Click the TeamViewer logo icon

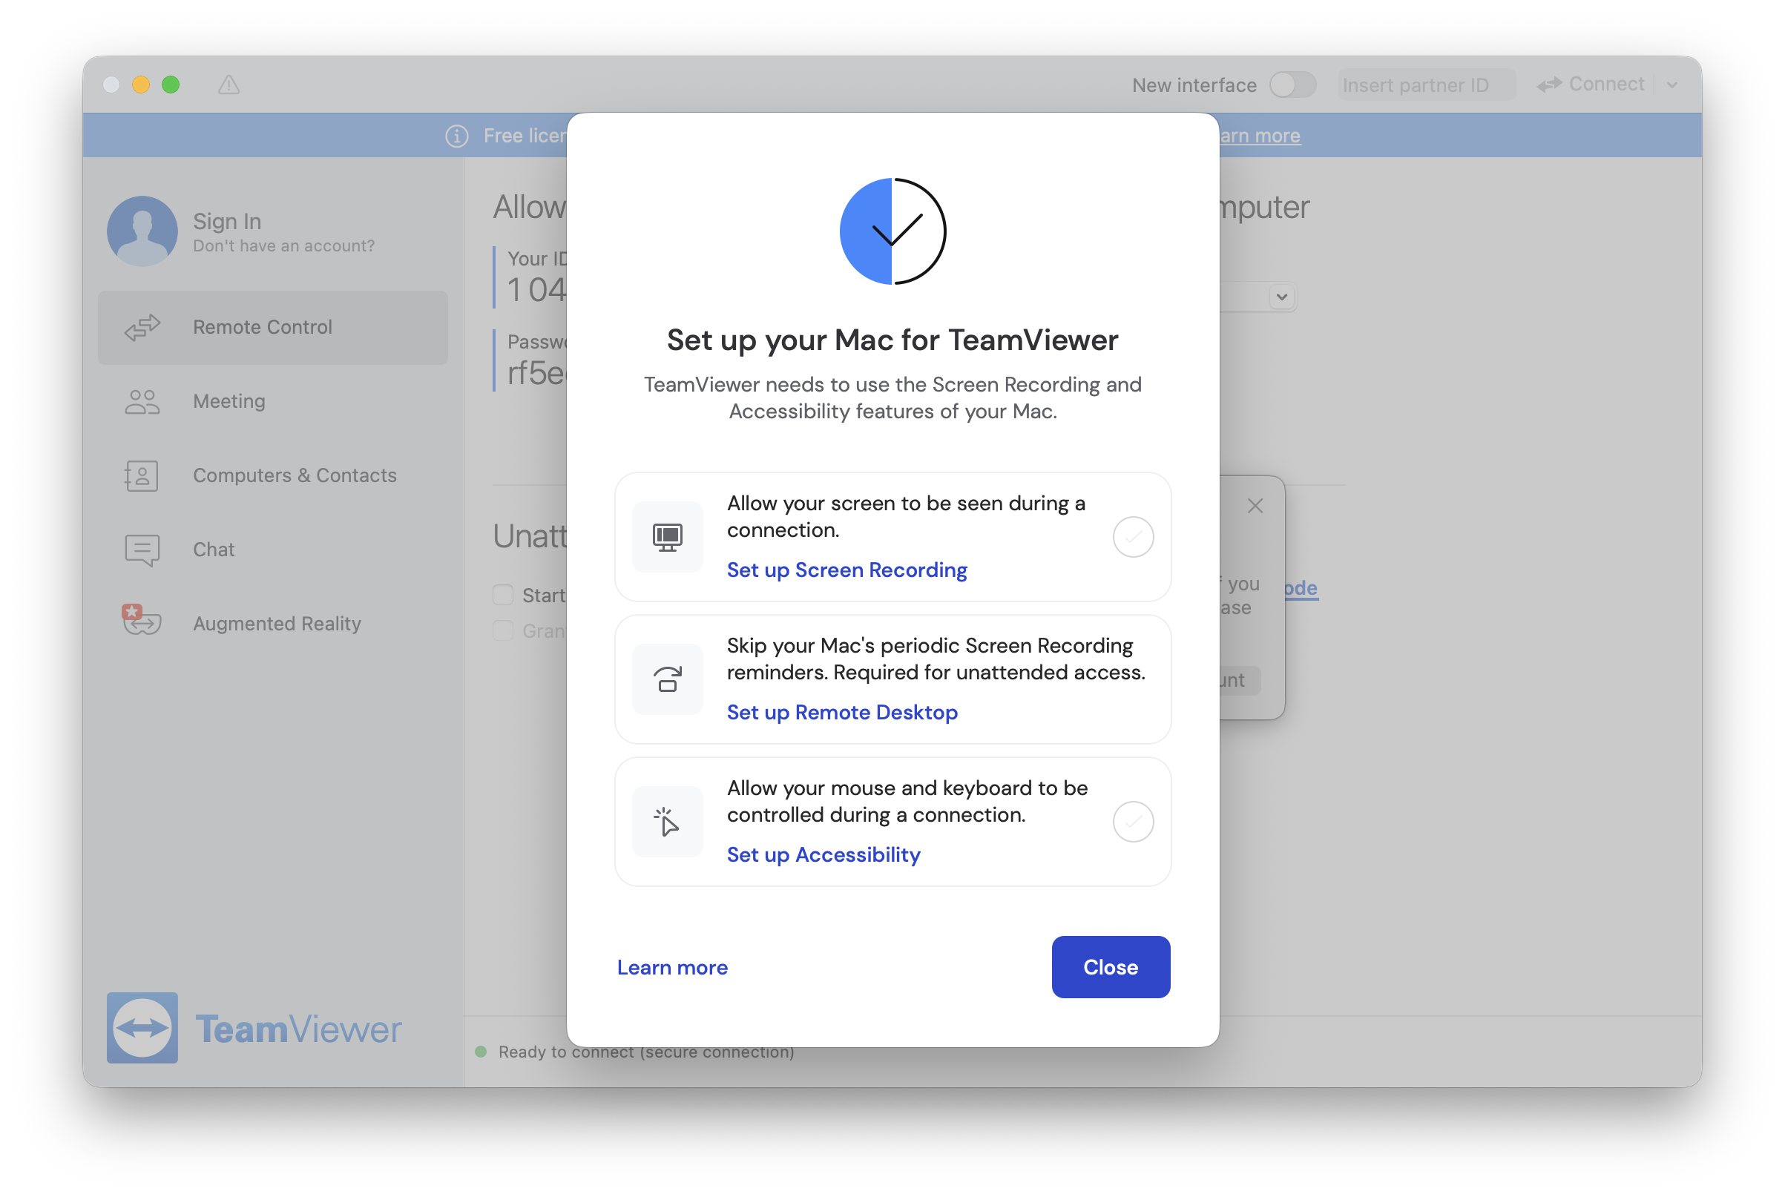tap(142, 1027)
